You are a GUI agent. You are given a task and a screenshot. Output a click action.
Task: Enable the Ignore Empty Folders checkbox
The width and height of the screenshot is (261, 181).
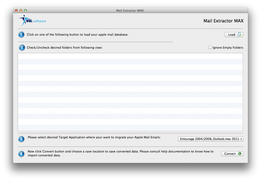(210, 47)
